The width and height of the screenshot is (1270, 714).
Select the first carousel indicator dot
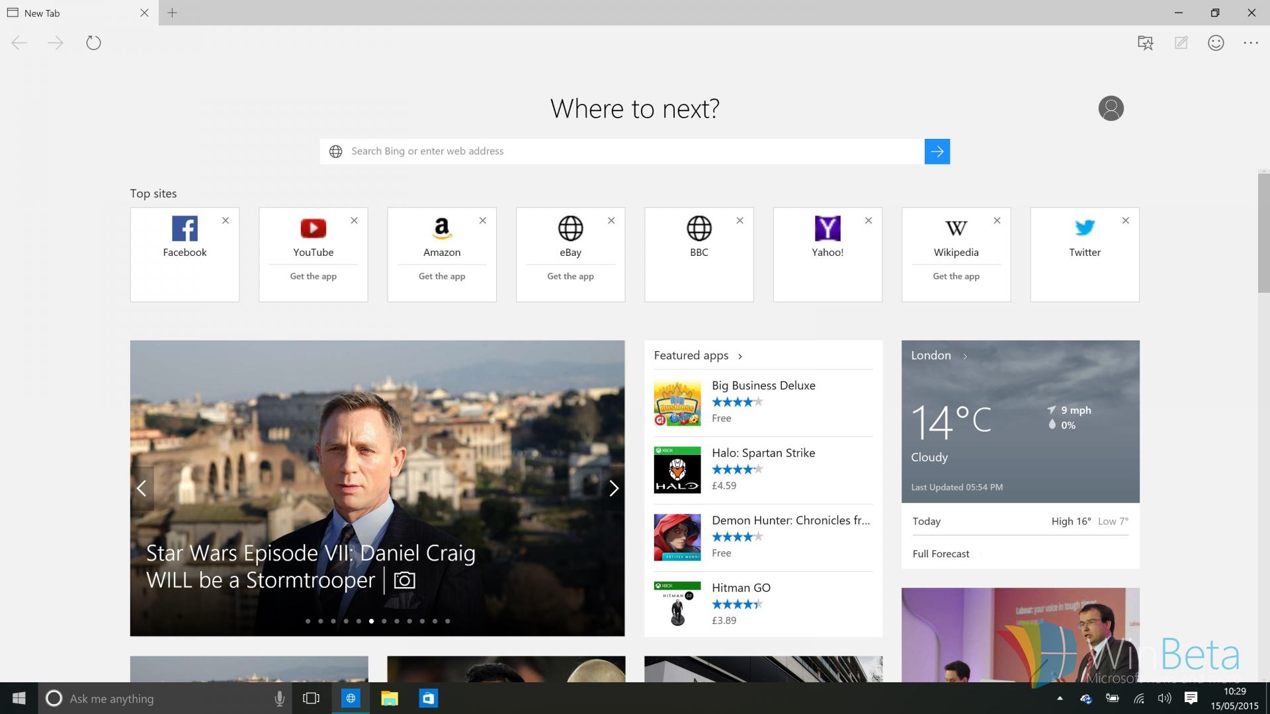click(308, 621)
